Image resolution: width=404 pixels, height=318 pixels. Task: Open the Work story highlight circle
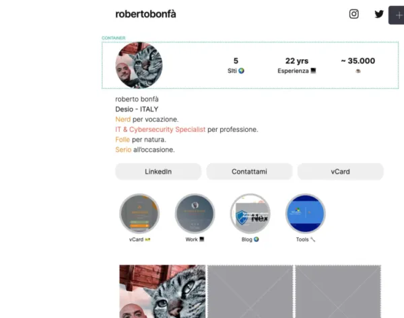tap(195, 214)
